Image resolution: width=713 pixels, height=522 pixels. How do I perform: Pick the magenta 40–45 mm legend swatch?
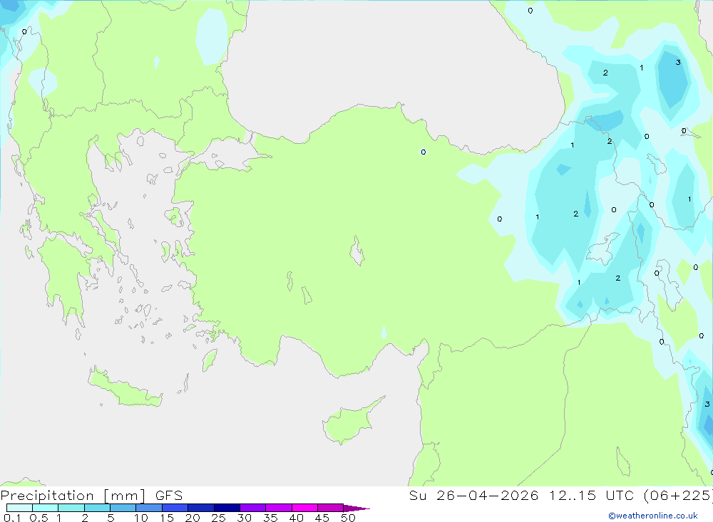pyautogui.click(x=304, y=508)
